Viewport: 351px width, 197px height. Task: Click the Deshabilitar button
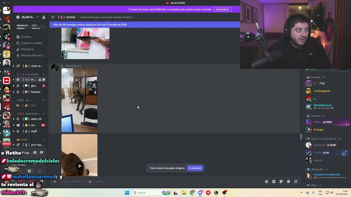click(222, 9)
